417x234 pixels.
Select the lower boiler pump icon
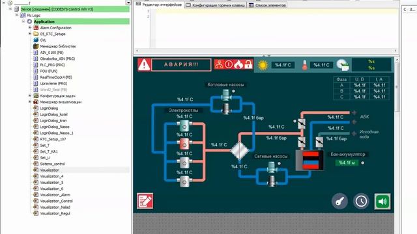click(226, 109)
